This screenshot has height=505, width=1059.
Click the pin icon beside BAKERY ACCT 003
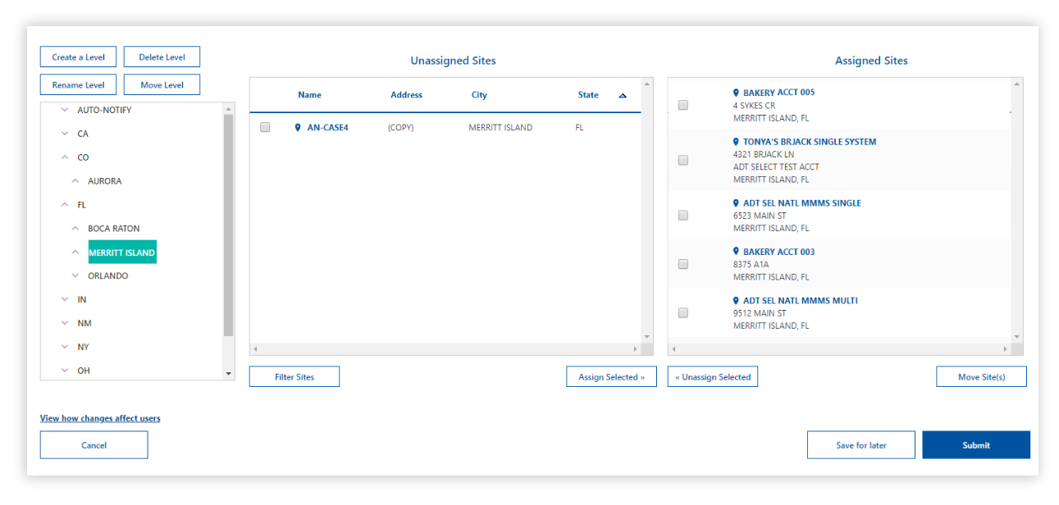point(736,252)
